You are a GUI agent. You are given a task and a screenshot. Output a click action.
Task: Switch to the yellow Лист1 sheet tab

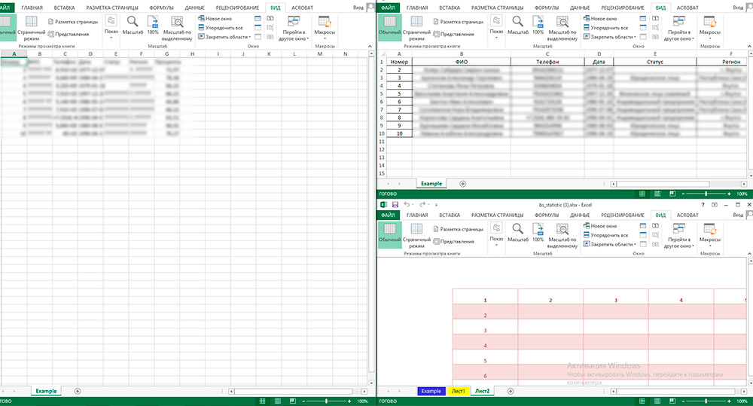pyautogui.click(x=457, y=391)
